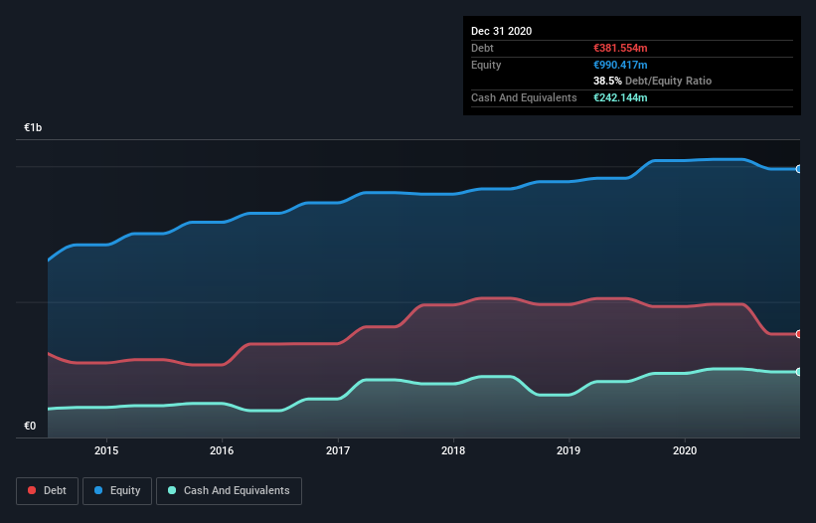Click the red Debt legend dot

coord(32,490)
